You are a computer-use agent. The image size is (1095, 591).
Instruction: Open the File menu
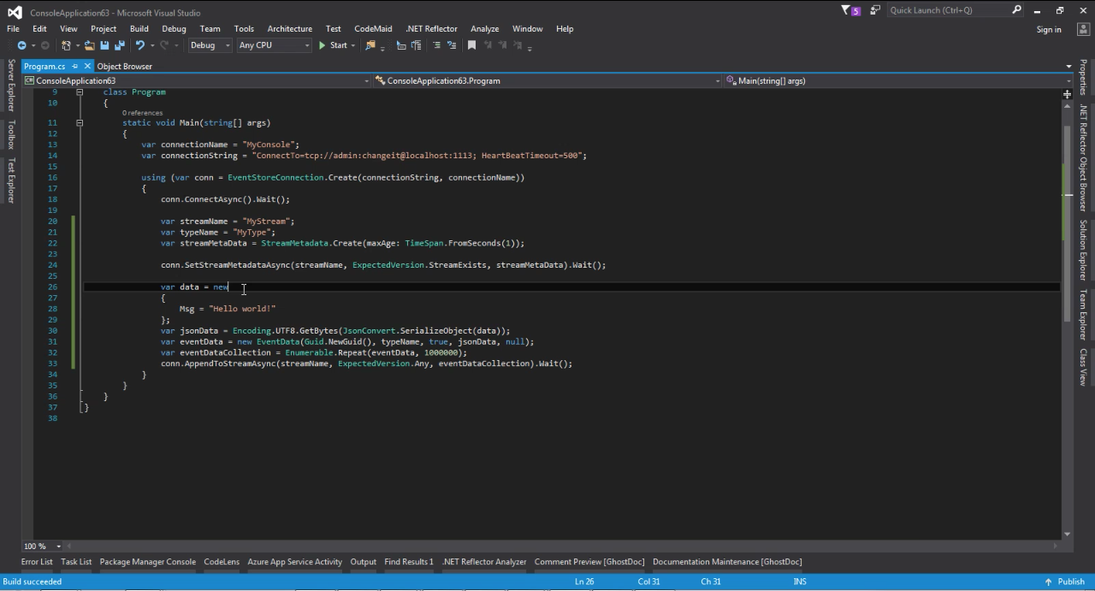point(13,28)
